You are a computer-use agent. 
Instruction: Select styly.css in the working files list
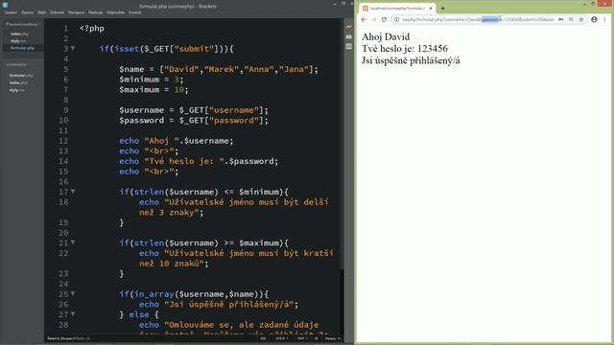[18, 41]
